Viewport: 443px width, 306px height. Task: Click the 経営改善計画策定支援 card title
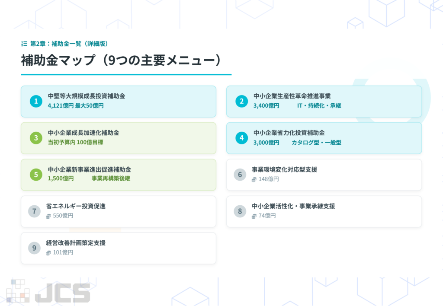click(x=76, y=243)
